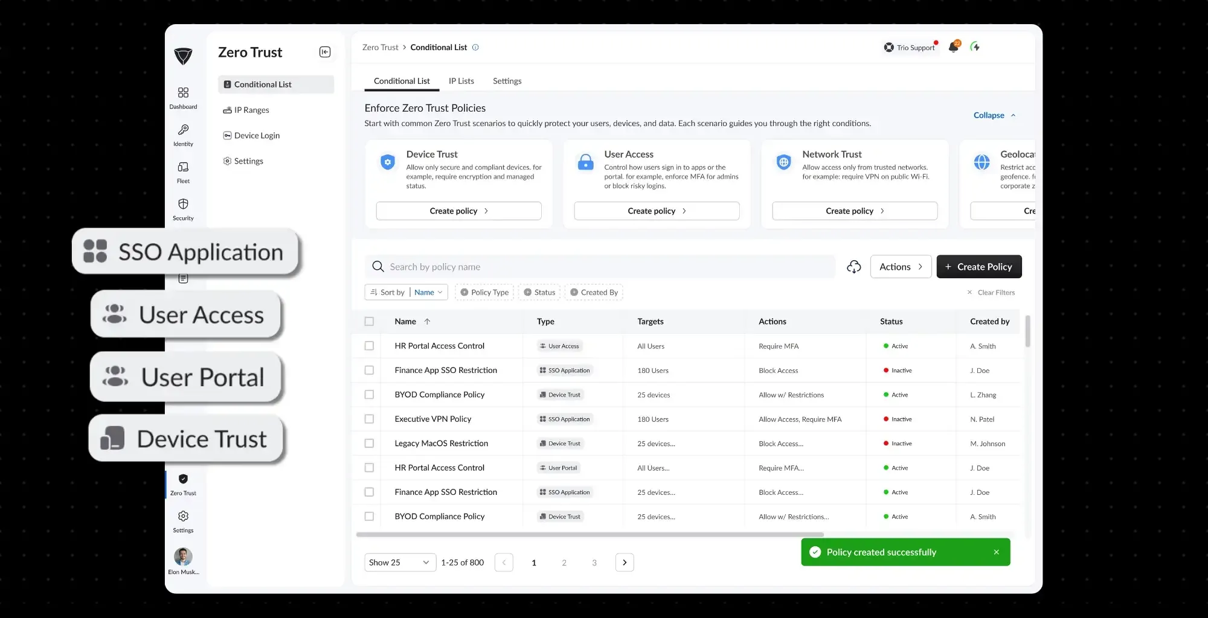1208x618 pixels.
Task: Click the vertical table scrollbar
Action: coord(1028,331)
